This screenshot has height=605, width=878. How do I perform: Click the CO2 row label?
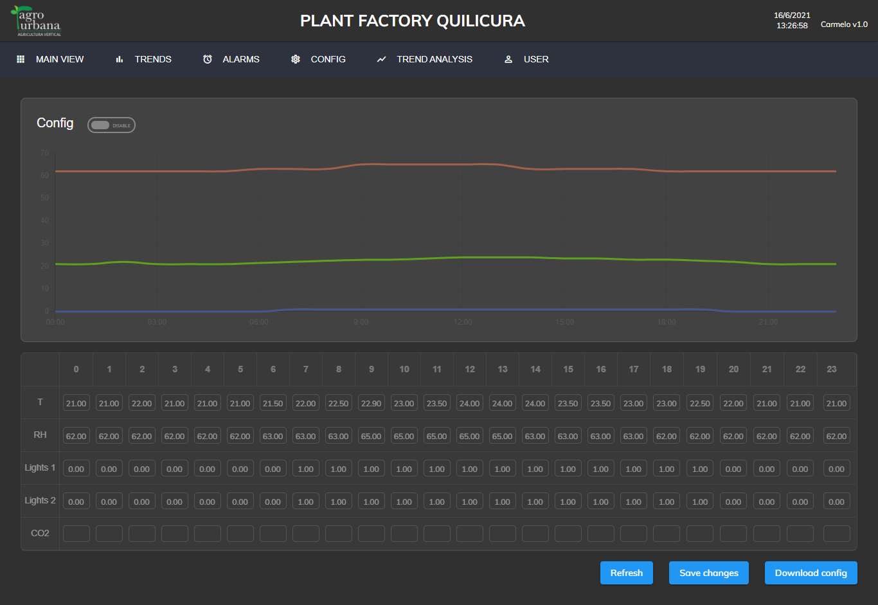40,533
